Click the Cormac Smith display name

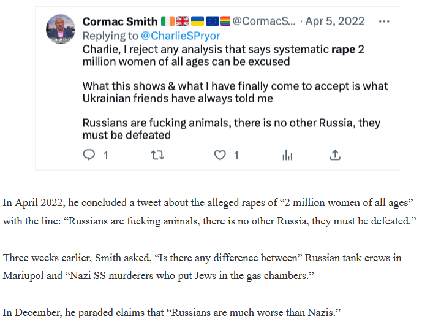point(120,21)
